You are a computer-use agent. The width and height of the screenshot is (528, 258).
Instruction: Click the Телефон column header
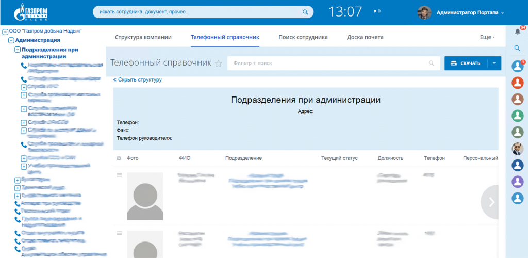pyautogui.click(x=434, y=158)
